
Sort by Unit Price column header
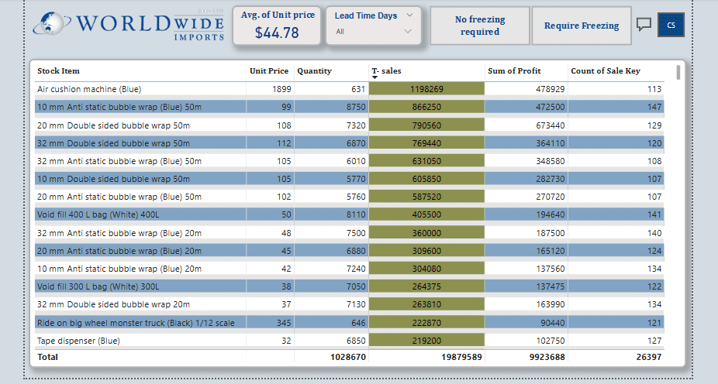click(x=268, y=71)
